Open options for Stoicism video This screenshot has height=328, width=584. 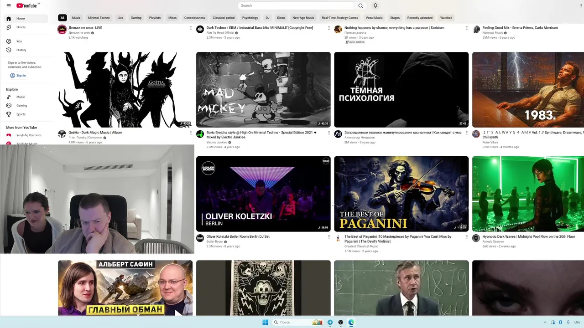[x=467, y=28]
